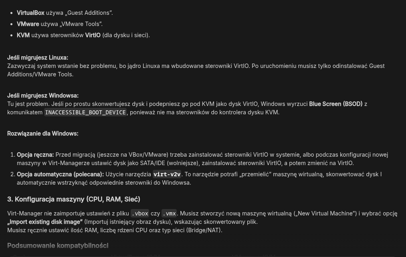Click the .vmx file extension code
The width and height of the screenshot is (406, 257).
(x=169, y=213)
